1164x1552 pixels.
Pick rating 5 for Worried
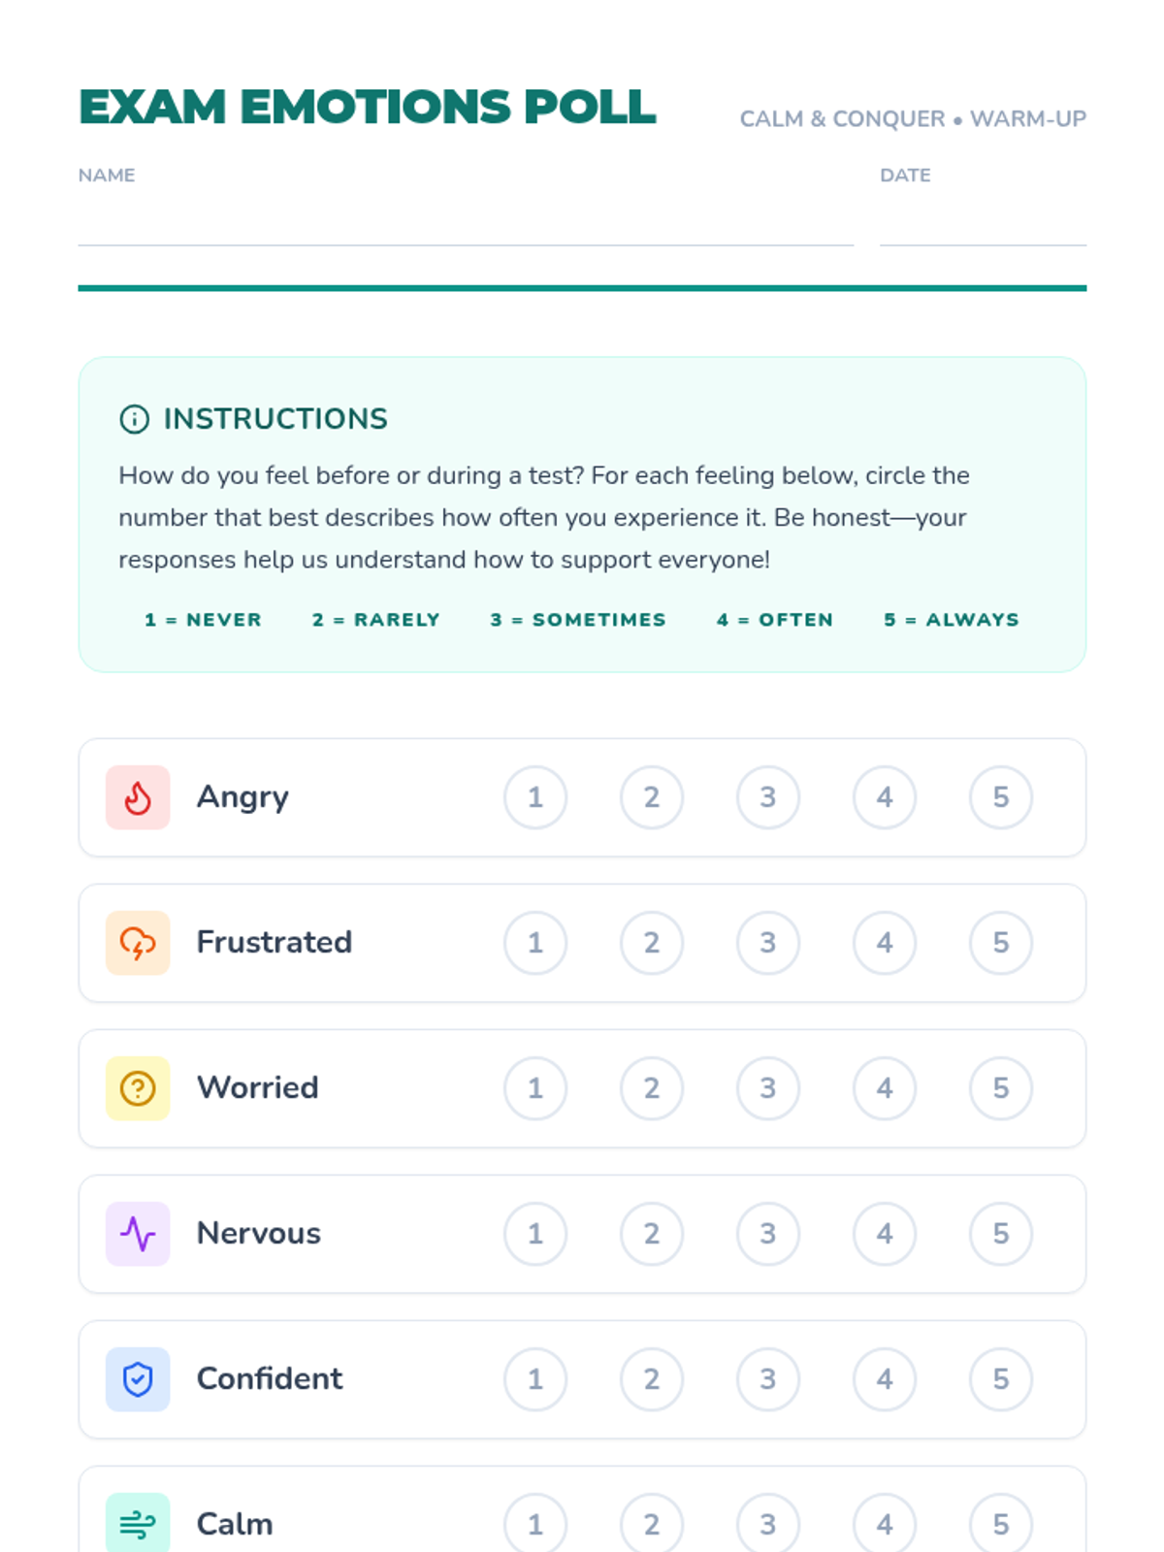click(x=1001, y=1088)
